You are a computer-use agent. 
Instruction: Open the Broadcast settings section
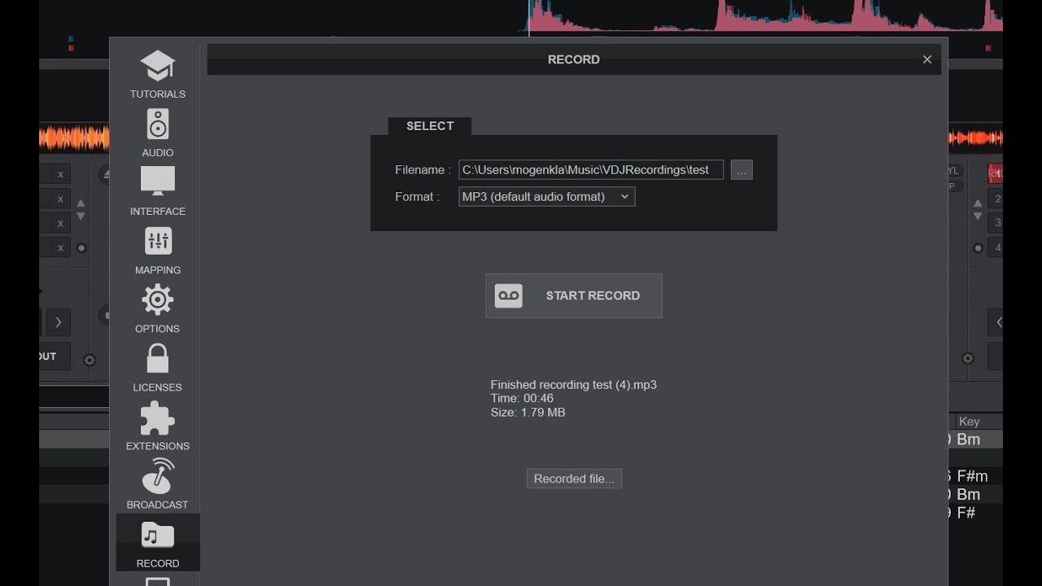(158, 483)
